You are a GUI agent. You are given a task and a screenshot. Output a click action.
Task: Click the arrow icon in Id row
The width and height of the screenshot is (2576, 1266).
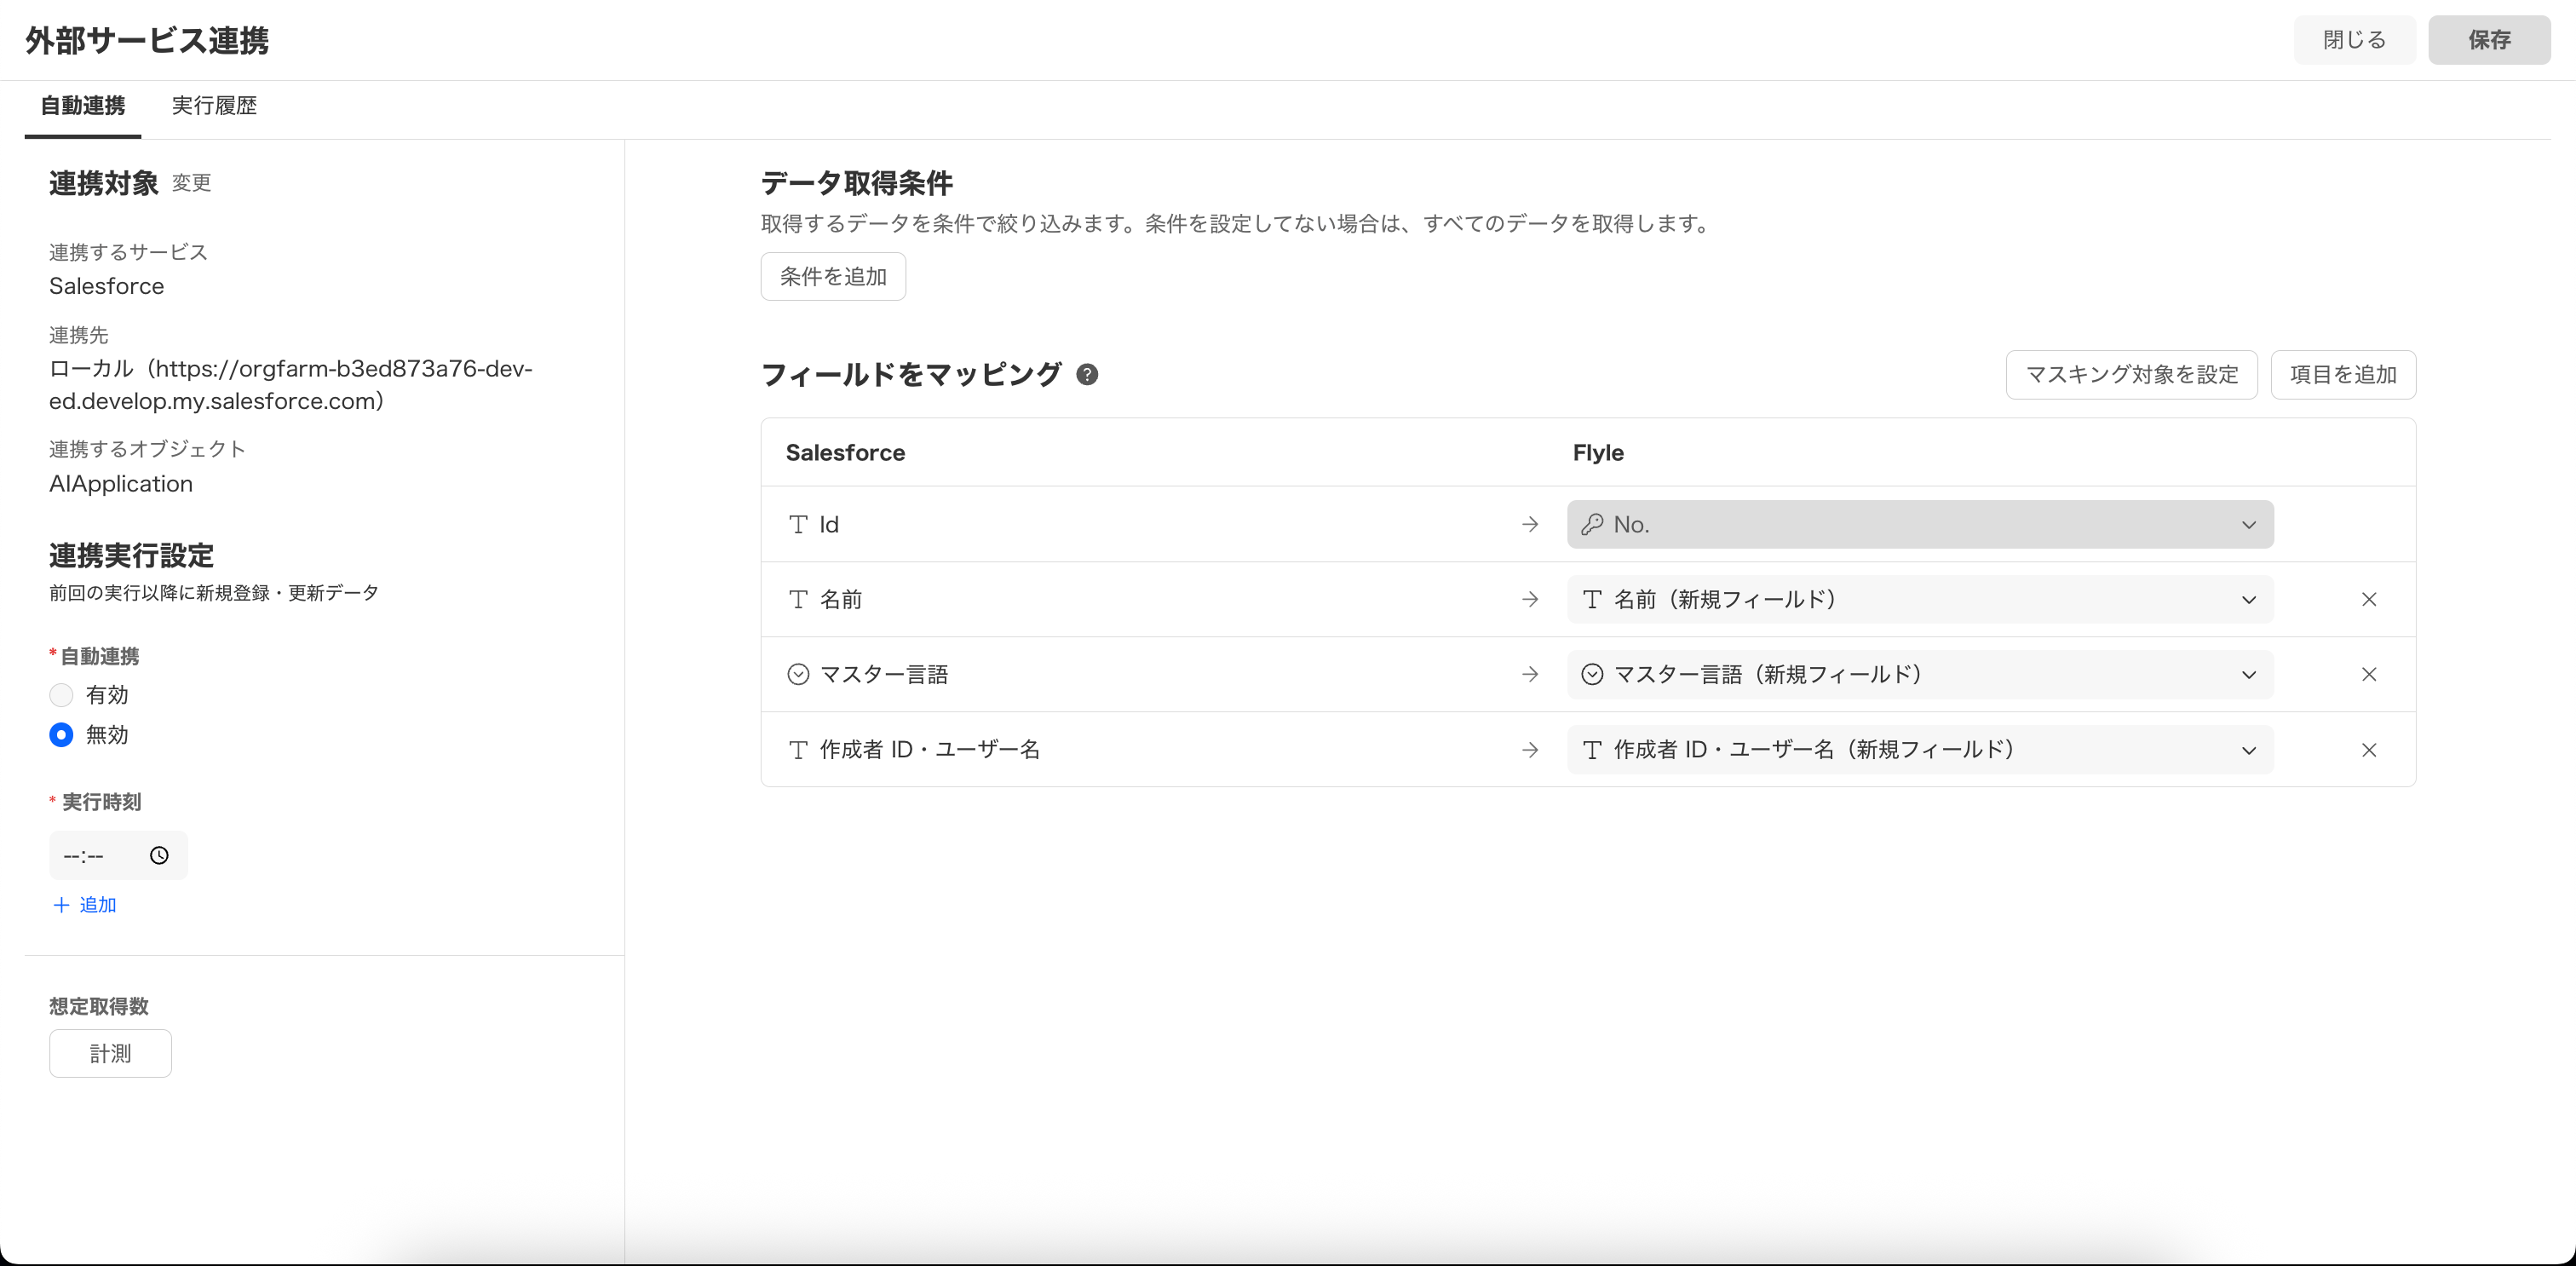tap(1529, 524)
